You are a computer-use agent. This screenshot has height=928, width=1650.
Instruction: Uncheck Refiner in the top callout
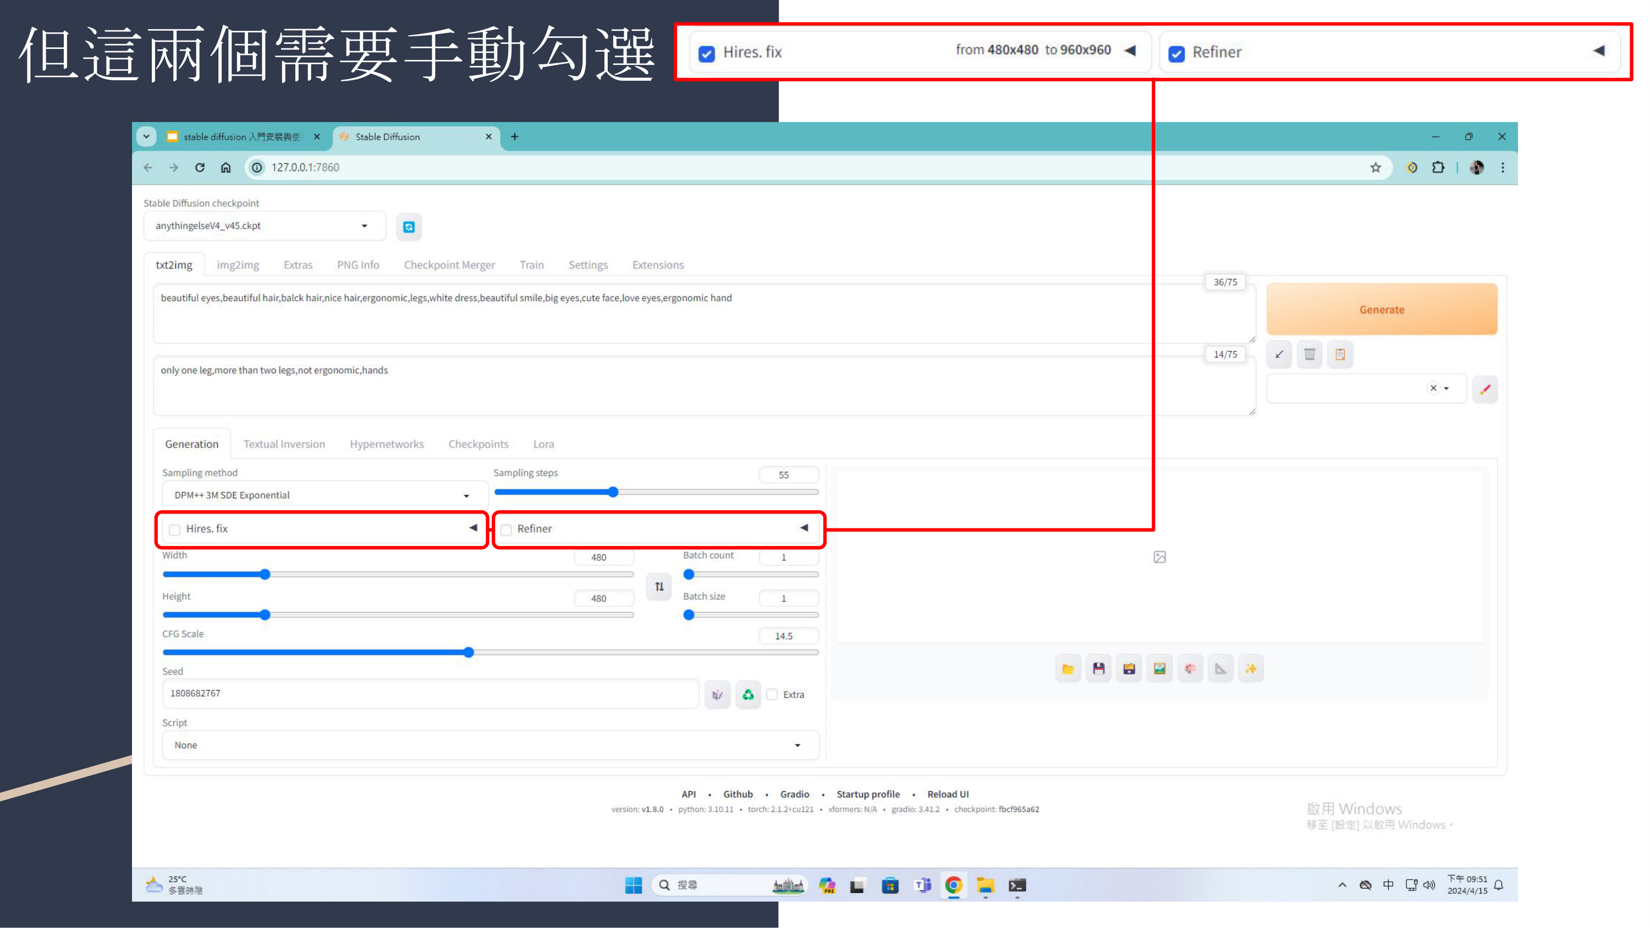pyautogui.click(x=1176, y=54)
